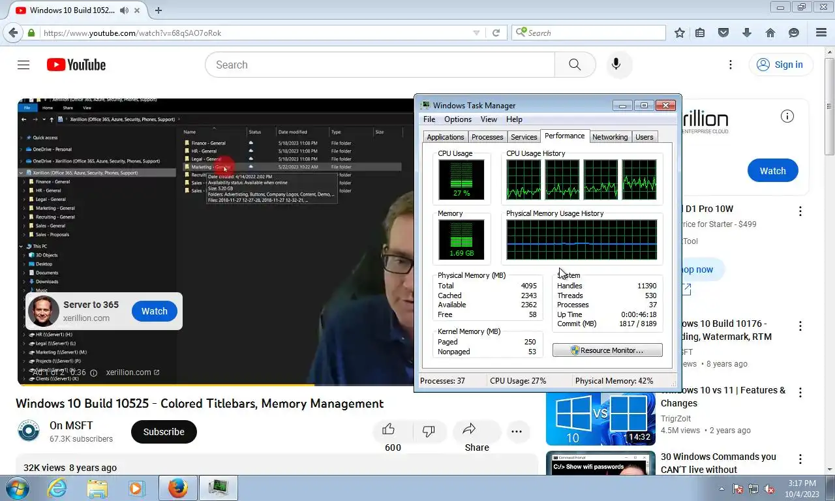The height and width of the screenshot is (501, 835).
Task: Open URL bar history dropdown
Action: coord(476,33)
